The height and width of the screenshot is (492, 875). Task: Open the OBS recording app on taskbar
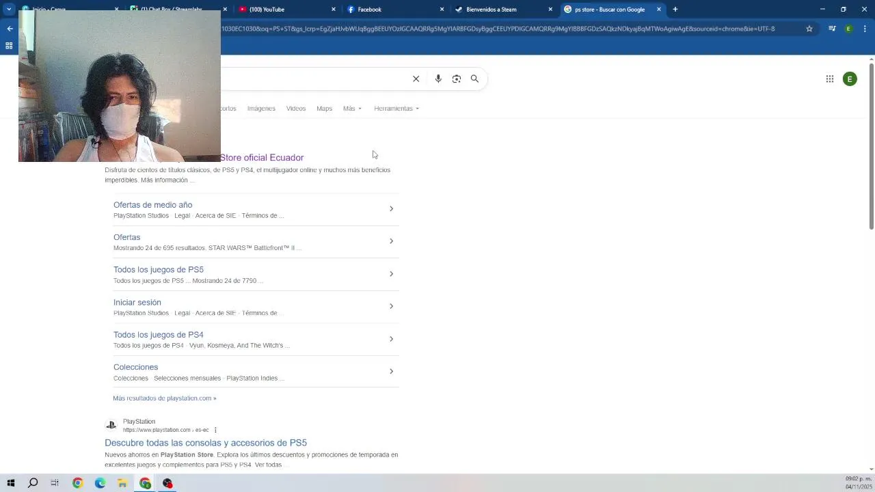167,483
